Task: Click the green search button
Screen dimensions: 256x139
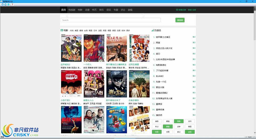Action: click(180, 20)
